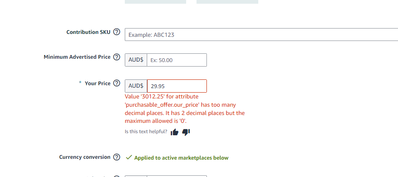Click AUD$ prefix of Your Price
Viewport: 398px width, 177px height.
coord(136,86)
